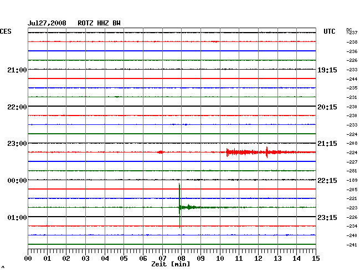Select the 01:00 local time label
The width and height of the screenshot is (360, 273).
(17, 217)
